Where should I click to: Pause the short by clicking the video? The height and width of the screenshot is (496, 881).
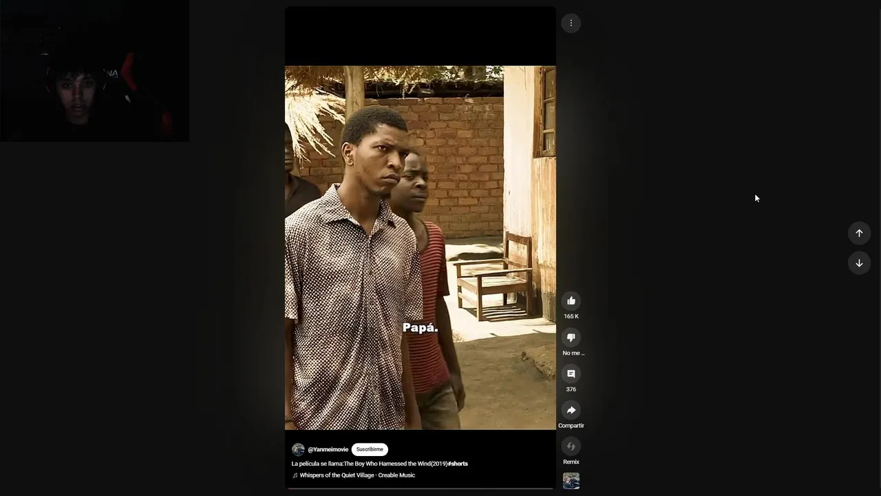420,248
